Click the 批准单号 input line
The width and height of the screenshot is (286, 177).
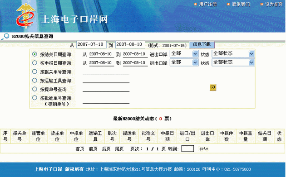pyautogui.click(x=106, y=101)
